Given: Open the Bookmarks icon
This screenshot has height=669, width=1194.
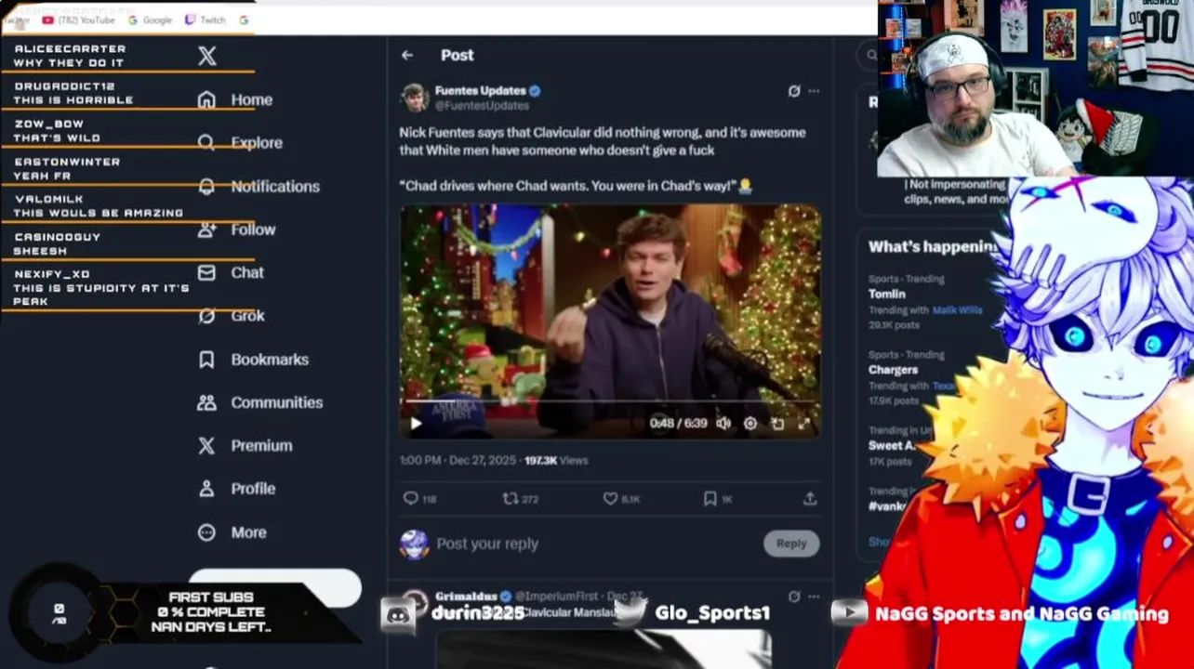Looking at the screenshot, I should pos(206,360).
